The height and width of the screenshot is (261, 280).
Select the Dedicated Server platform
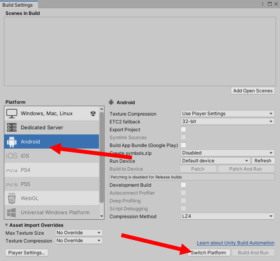click(51, 127)
